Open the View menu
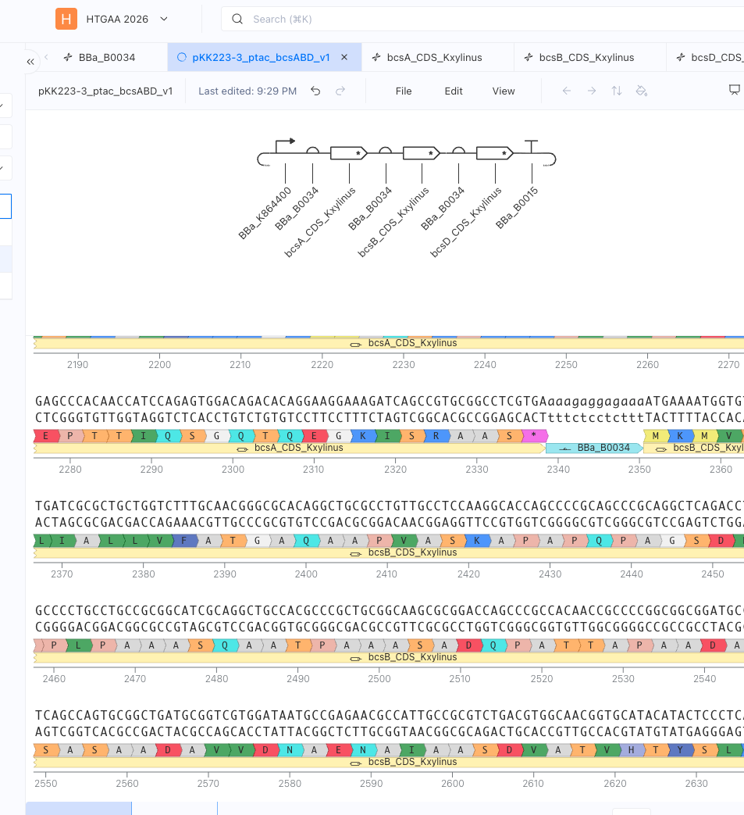744x815 pixels. pyautogui.click(x=504, y=91)
